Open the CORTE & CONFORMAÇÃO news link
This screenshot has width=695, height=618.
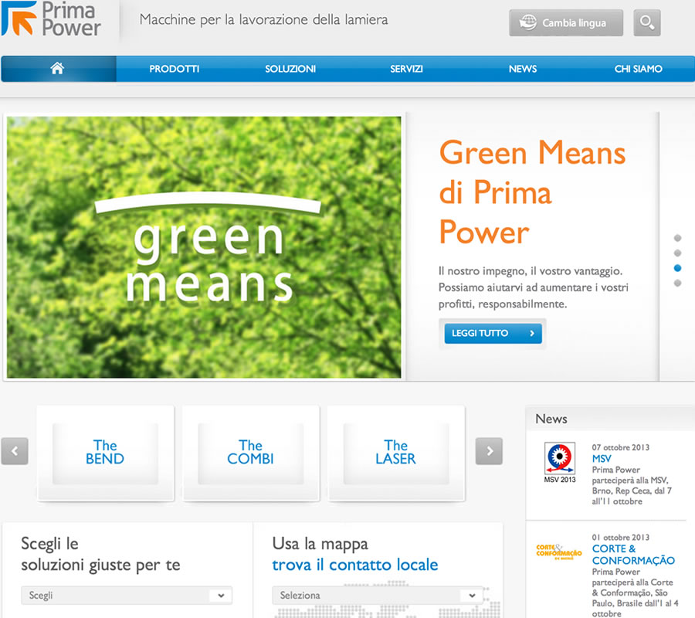tap(633, 555)
